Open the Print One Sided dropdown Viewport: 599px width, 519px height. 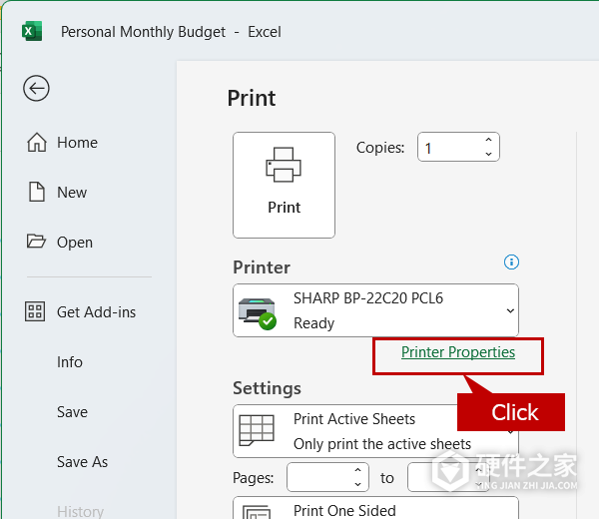376,508
